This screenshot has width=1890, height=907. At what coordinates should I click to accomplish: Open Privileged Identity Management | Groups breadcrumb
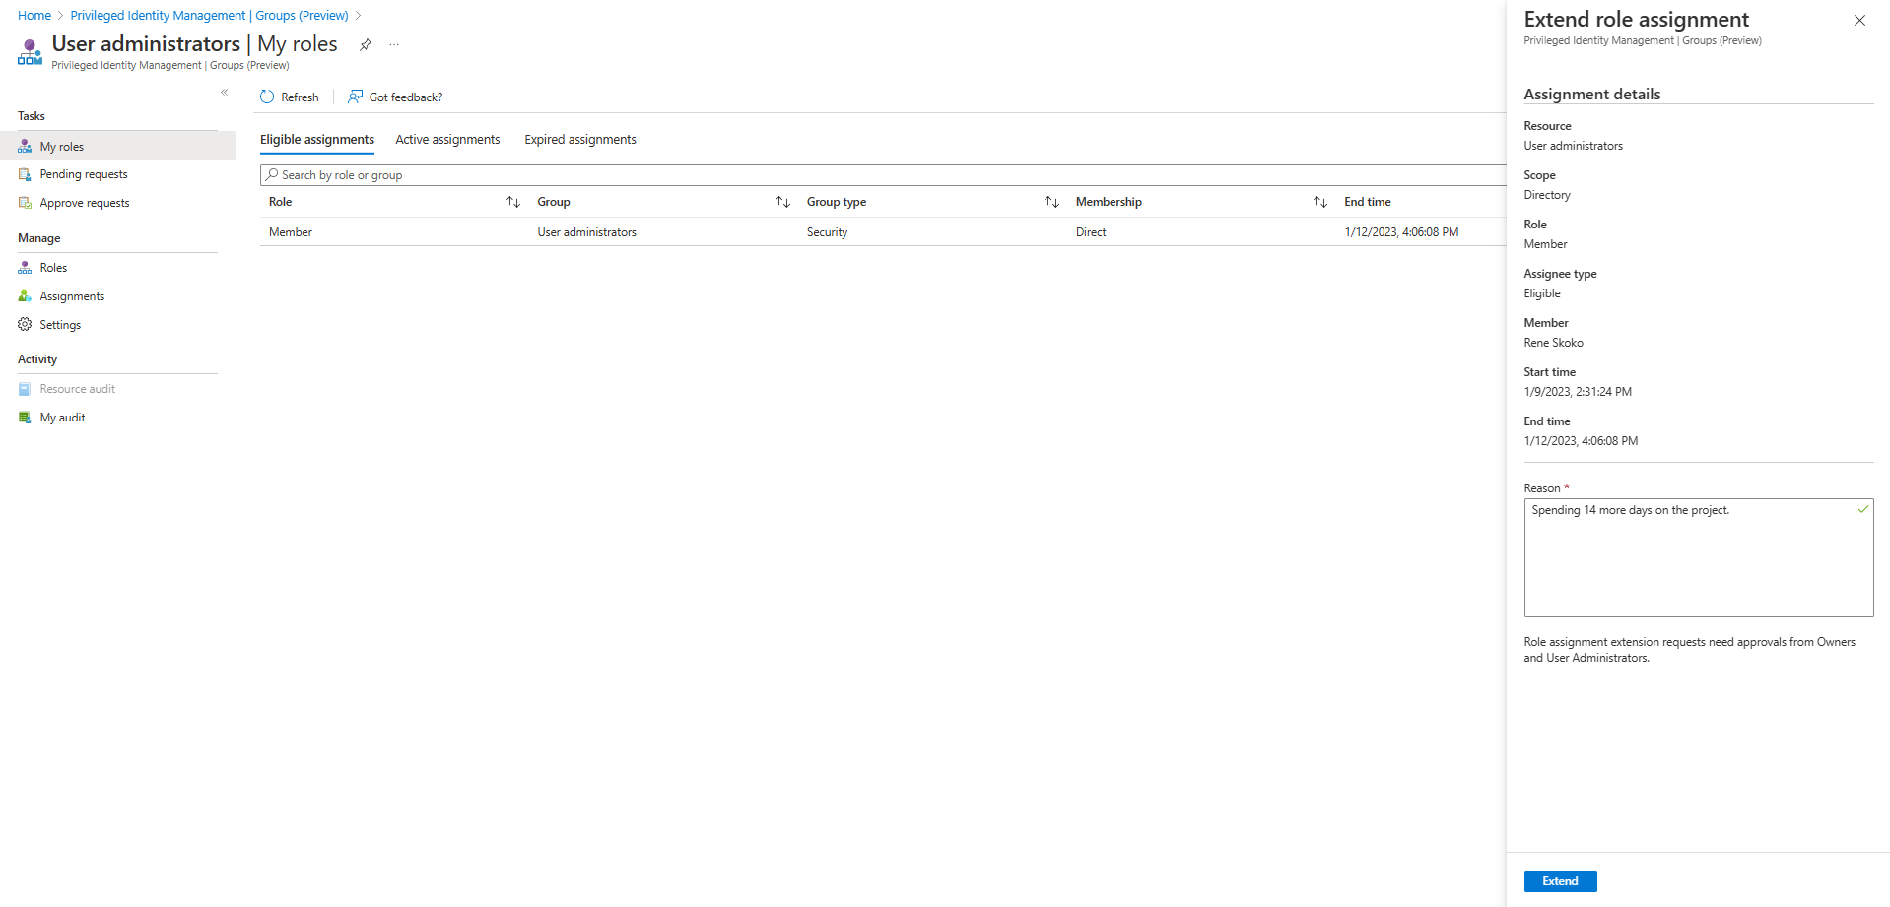pos(209,16)
